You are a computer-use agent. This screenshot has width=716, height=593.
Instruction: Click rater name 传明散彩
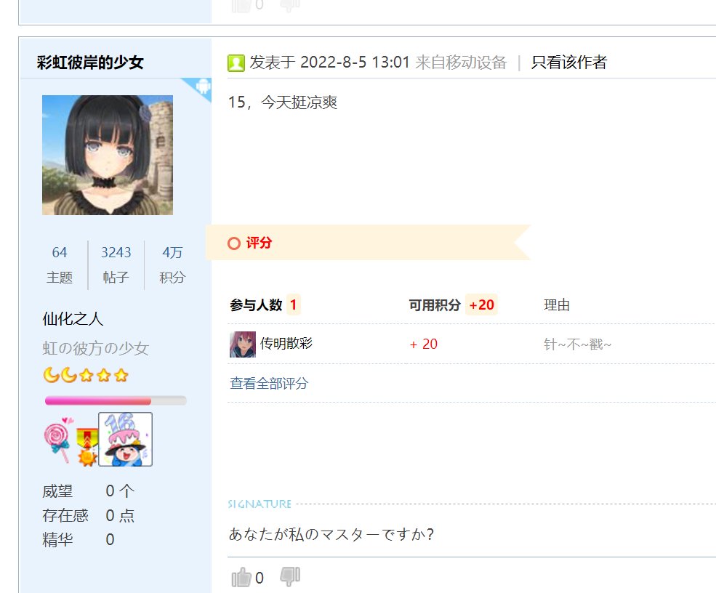pyautogui.click(x=286, y=343)
